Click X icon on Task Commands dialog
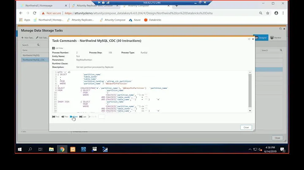The image size is (304, 170). (253, 39)
